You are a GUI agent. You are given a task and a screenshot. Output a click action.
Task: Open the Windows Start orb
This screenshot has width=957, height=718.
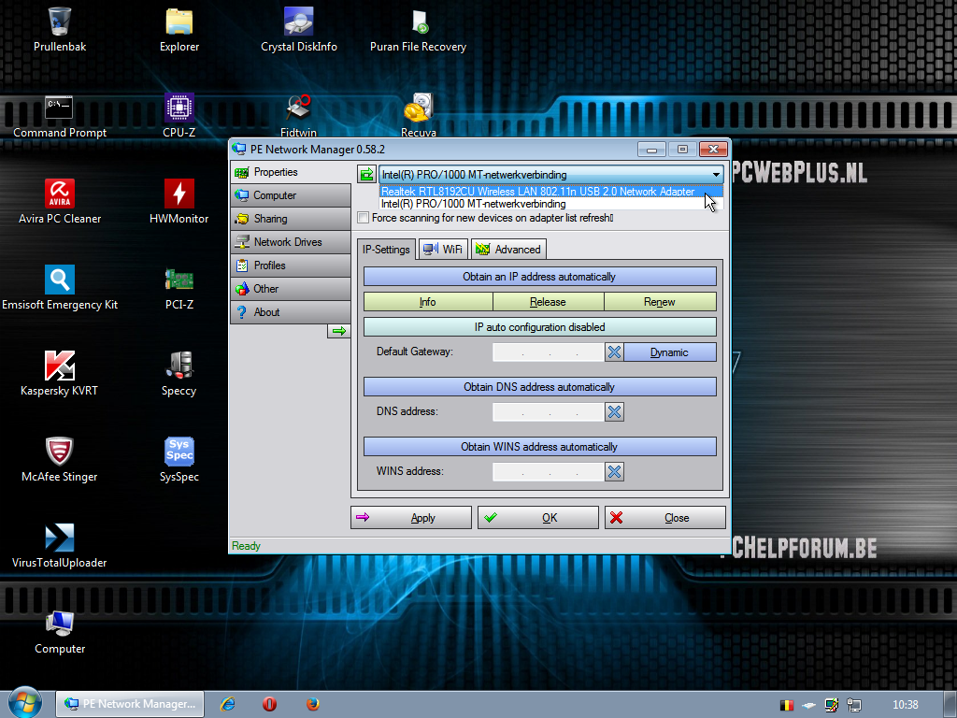click(24, 703)
